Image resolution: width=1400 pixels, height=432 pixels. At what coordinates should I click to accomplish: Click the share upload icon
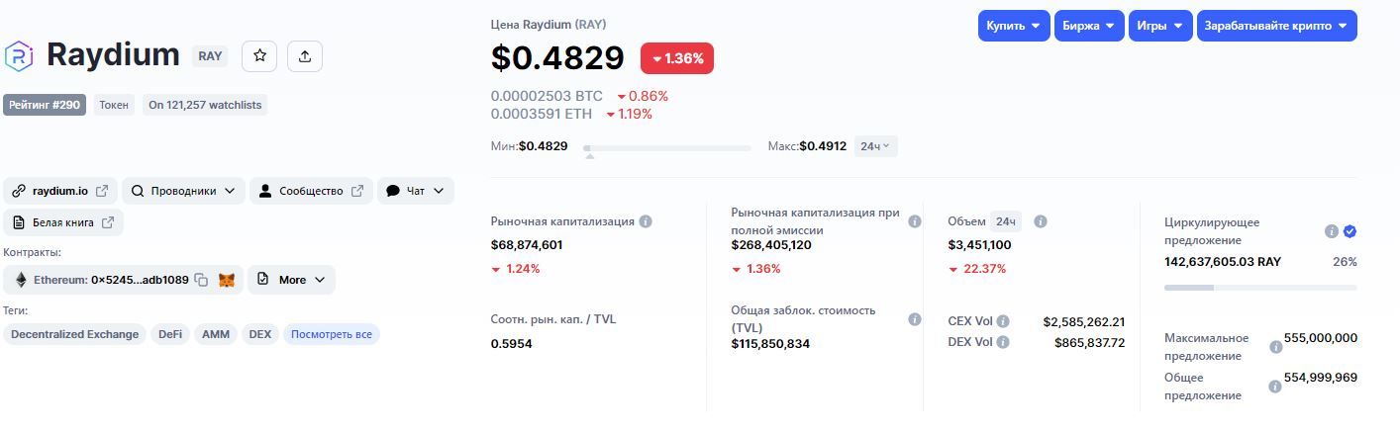(x=305, y=56)
